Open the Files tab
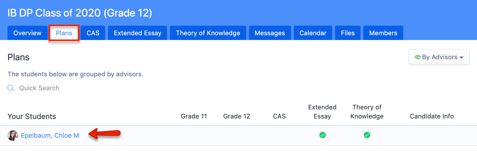 [348, 33]
